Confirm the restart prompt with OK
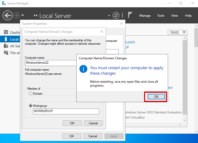198x143 pixels. tap(156, 96)
